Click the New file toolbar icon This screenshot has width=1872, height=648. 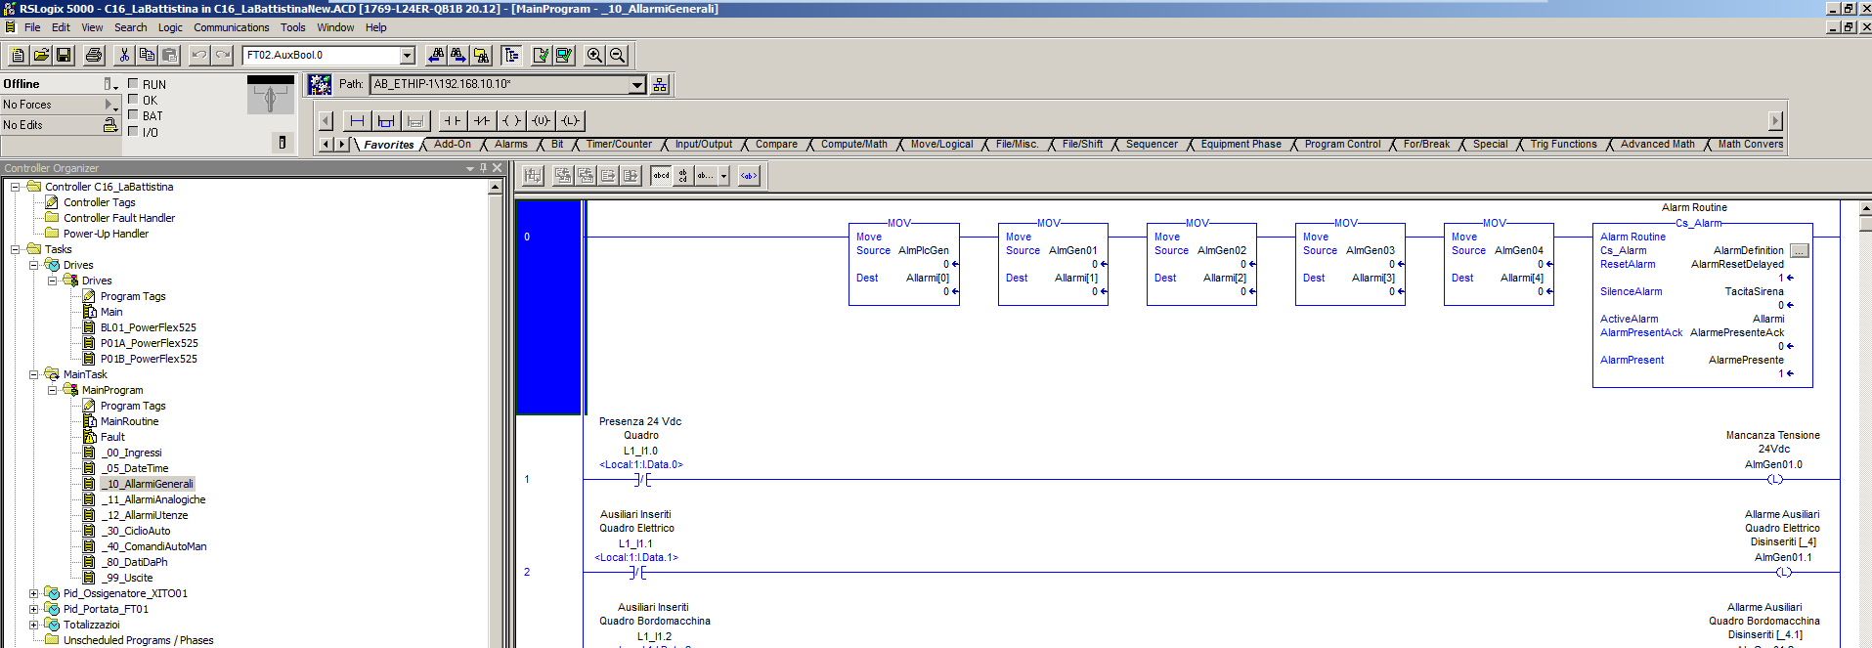click(x=18, y=56)
